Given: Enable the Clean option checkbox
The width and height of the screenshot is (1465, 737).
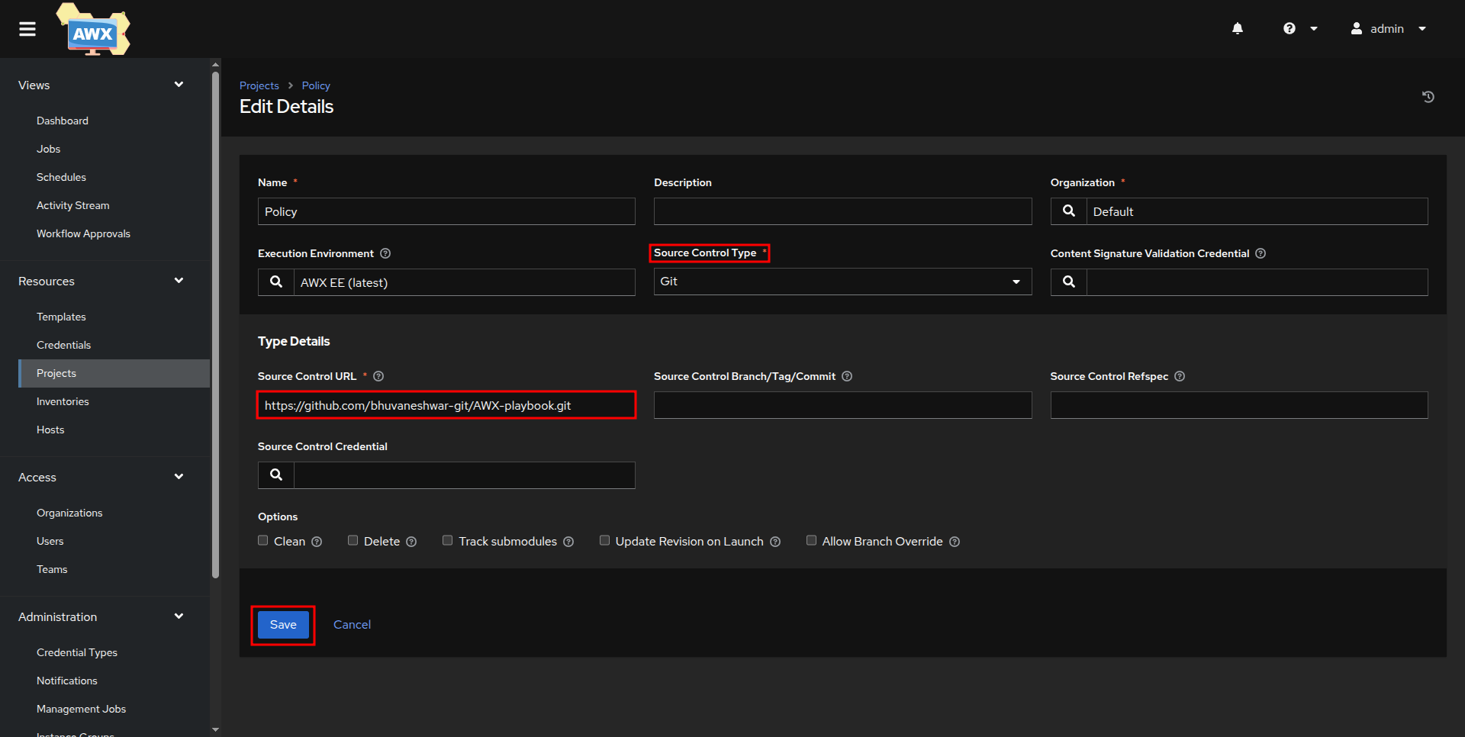Looking at the screenshot, I should [x=263, y=541].
